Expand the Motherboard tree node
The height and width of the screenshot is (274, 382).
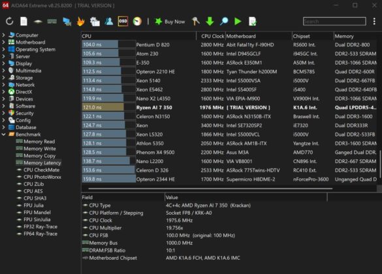(4, 42)
